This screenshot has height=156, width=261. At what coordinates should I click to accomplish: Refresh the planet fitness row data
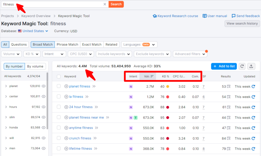(253, 86)
